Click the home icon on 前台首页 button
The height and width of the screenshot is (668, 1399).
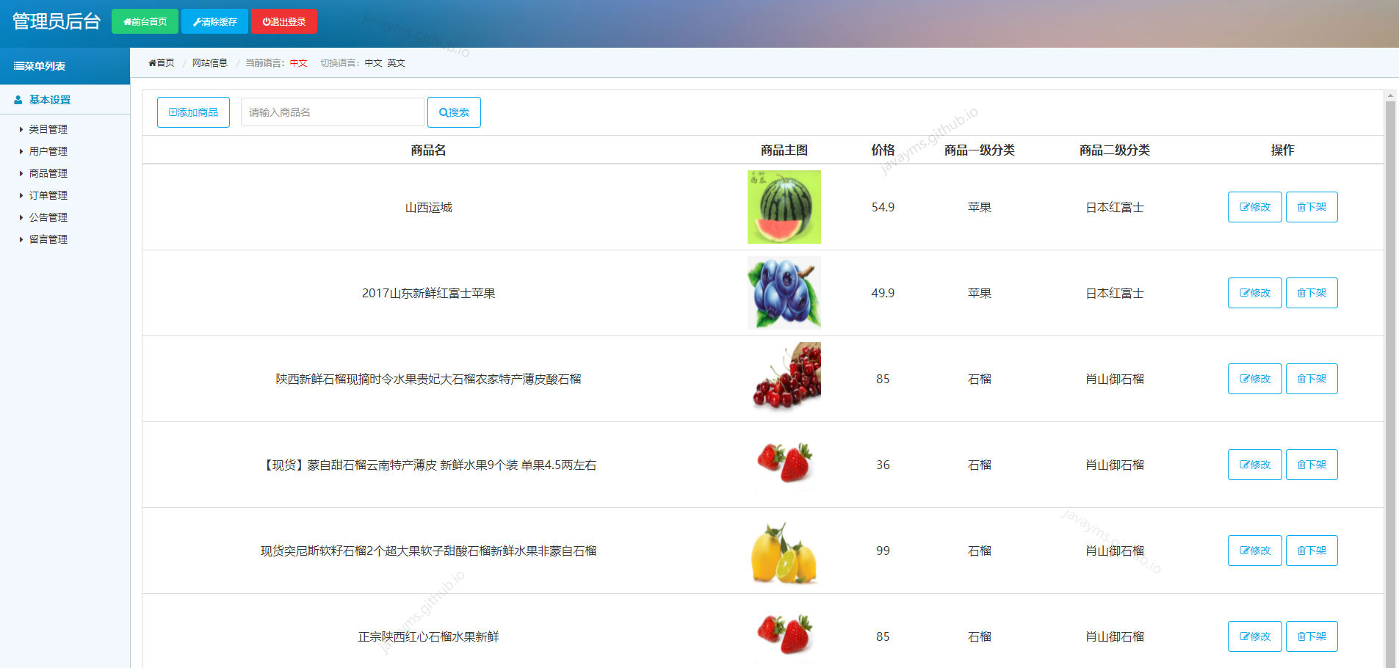click(126, 21)
